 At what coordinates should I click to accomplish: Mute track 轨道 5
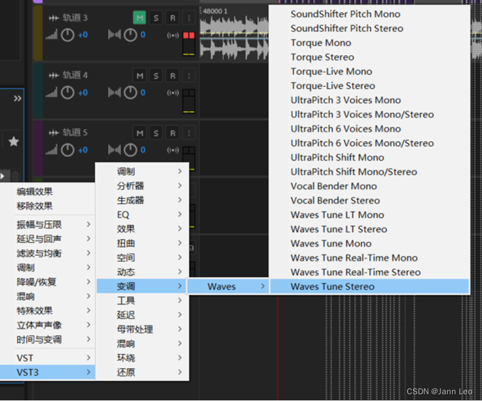pyautogui.click(x=139, y=133)
